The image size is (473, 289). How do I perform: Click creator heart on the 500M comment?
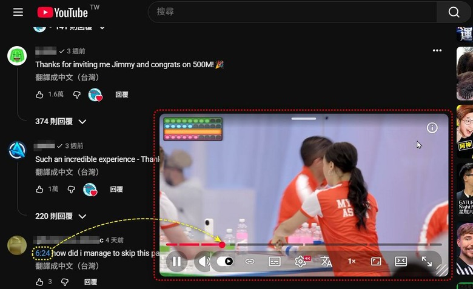pos(95,95)
